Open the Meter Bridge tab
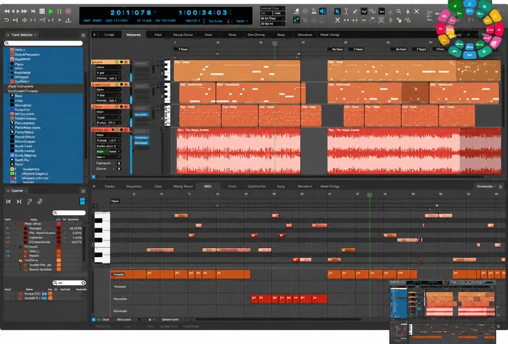Screen dimensions: 508x344 pyautogui.click(x=330, y=186)
